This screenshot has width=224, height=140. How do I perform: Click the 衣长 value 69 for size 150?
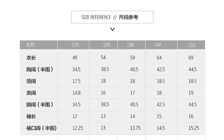pyautogui.click(x=191, y=58)
